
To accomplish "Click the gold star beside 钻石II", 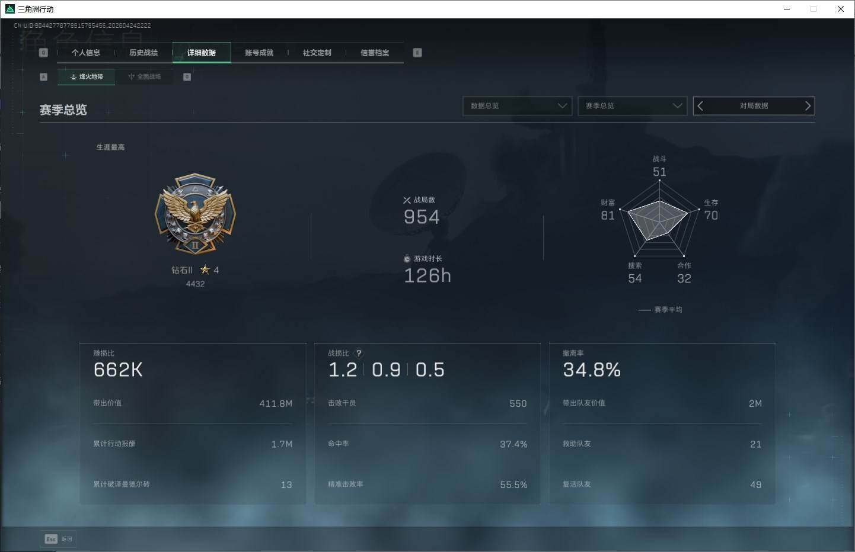I will click(205, 269).
